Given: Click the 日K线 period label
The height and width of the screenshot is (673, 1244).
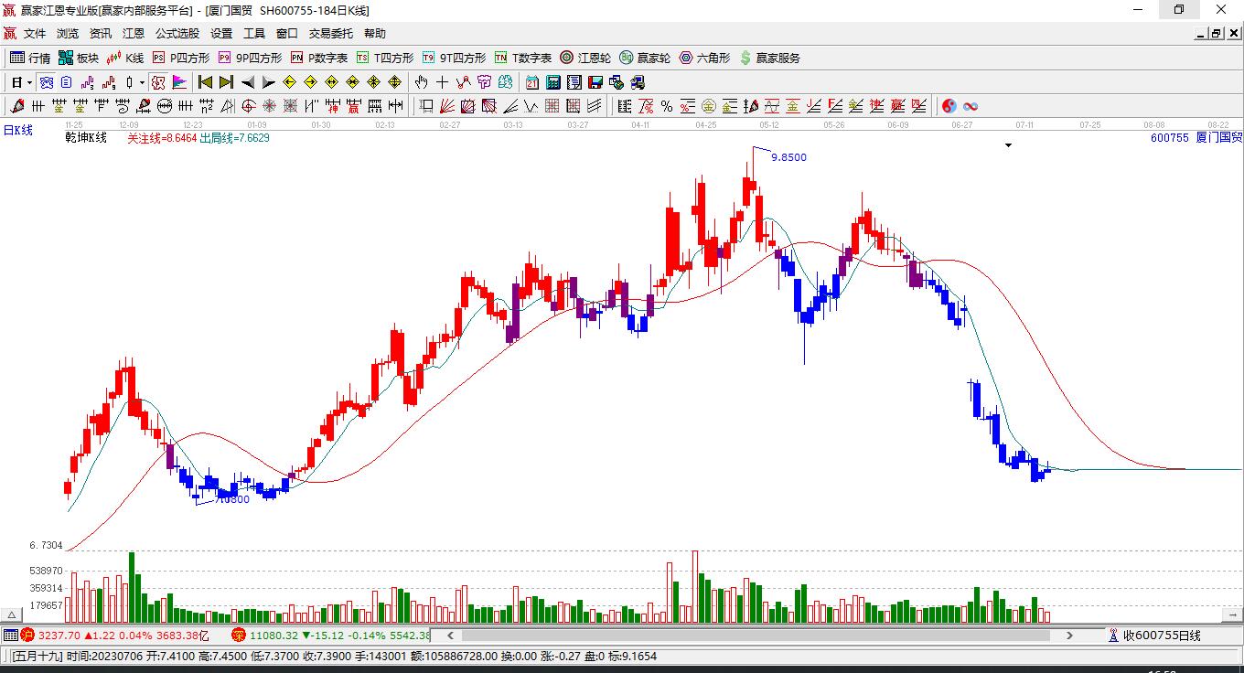Looking at the screenshot, I should pyautogui.click(x=18, y=130).
